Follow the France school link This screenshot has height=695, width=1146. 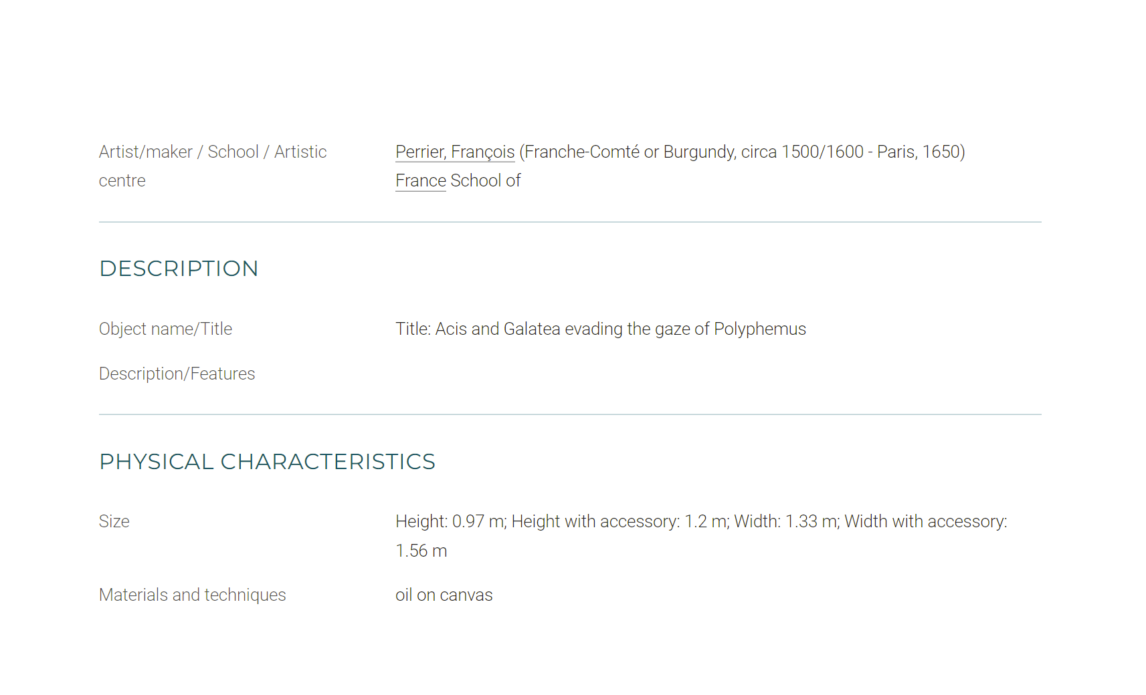pyautogui.click(x=421, y=181)
